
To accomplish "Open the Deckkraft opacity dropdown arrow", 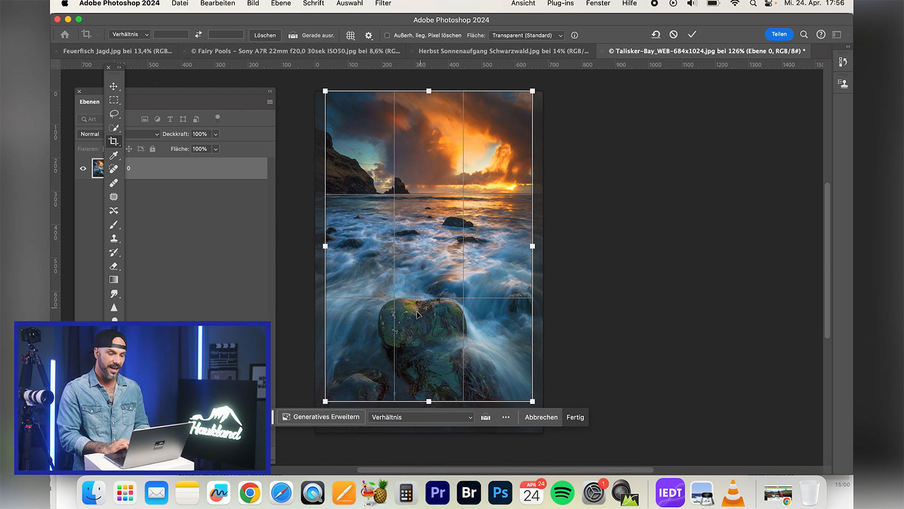I will [215, 134].
